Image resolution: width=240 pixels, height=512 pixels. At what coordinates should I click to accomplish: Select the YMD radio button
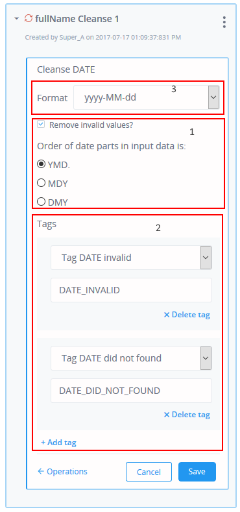tap(41, 165)
